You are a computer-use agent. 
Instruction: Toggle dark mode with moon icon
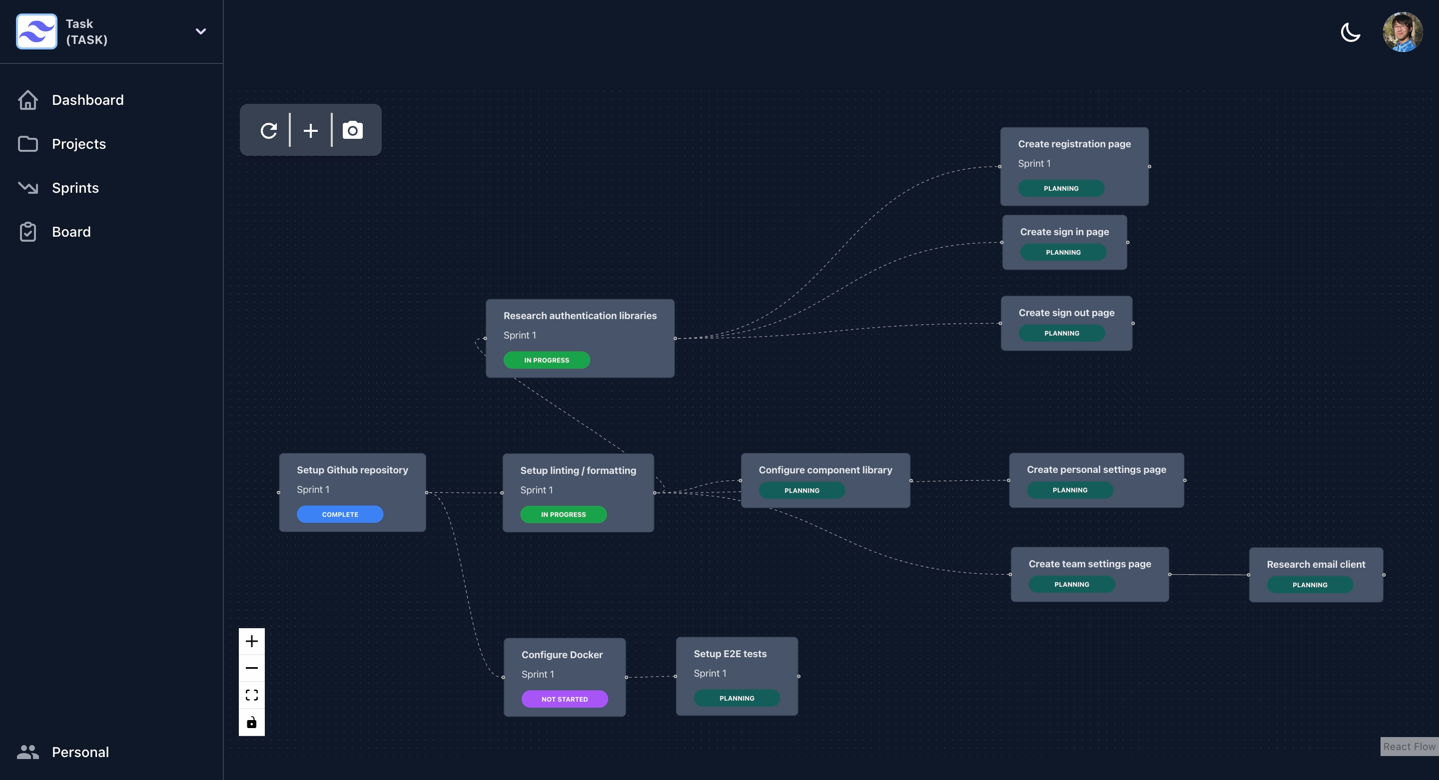point(1351,31)
